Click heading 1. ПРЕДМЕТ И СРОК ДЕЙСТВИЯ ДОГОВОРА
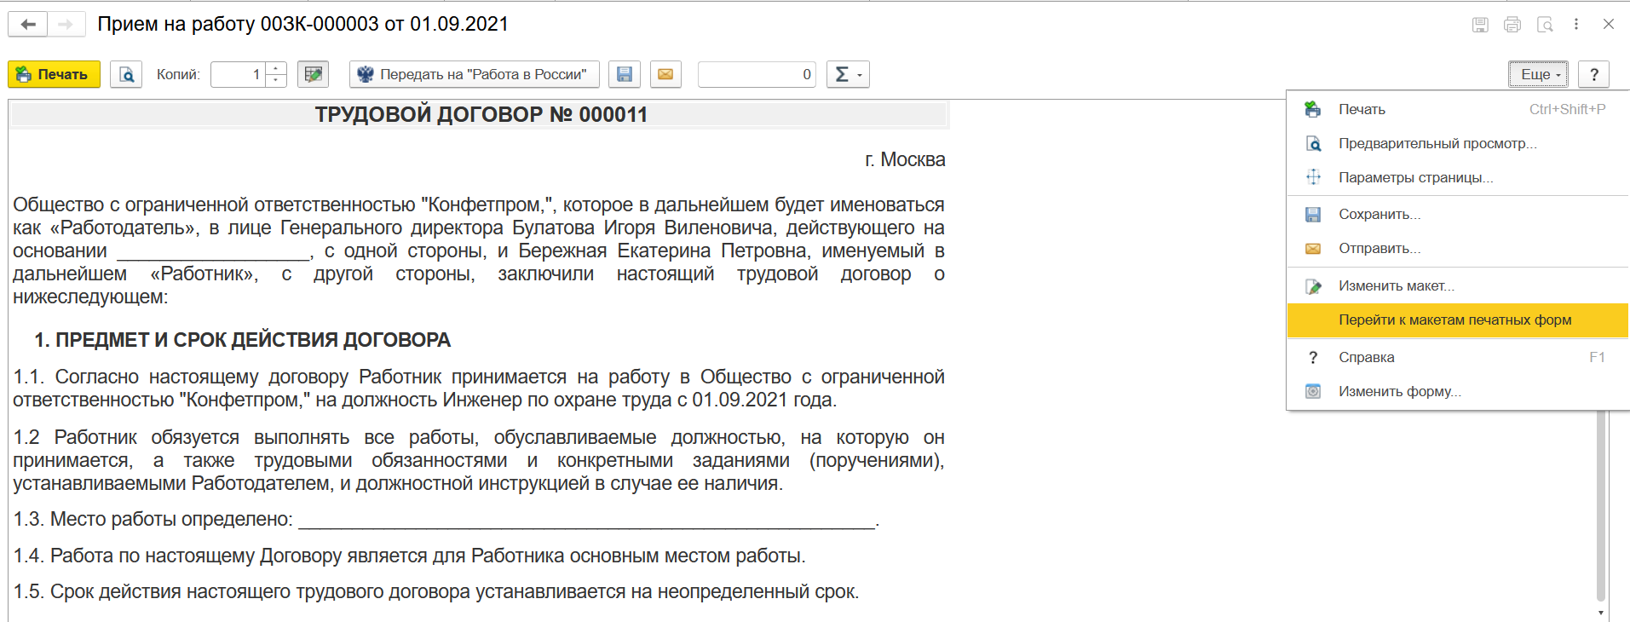Screen dimensions: 1630x622 point(242,340)
